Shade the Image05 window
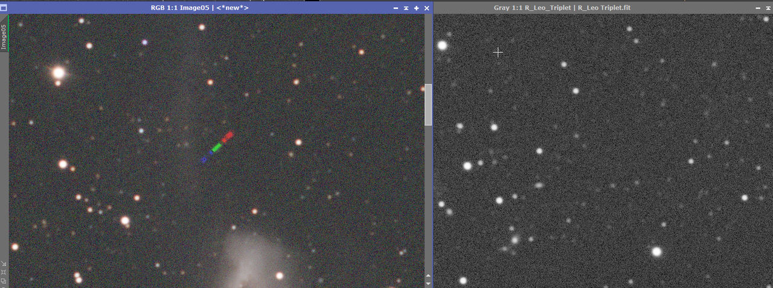 tap(406, 8)
